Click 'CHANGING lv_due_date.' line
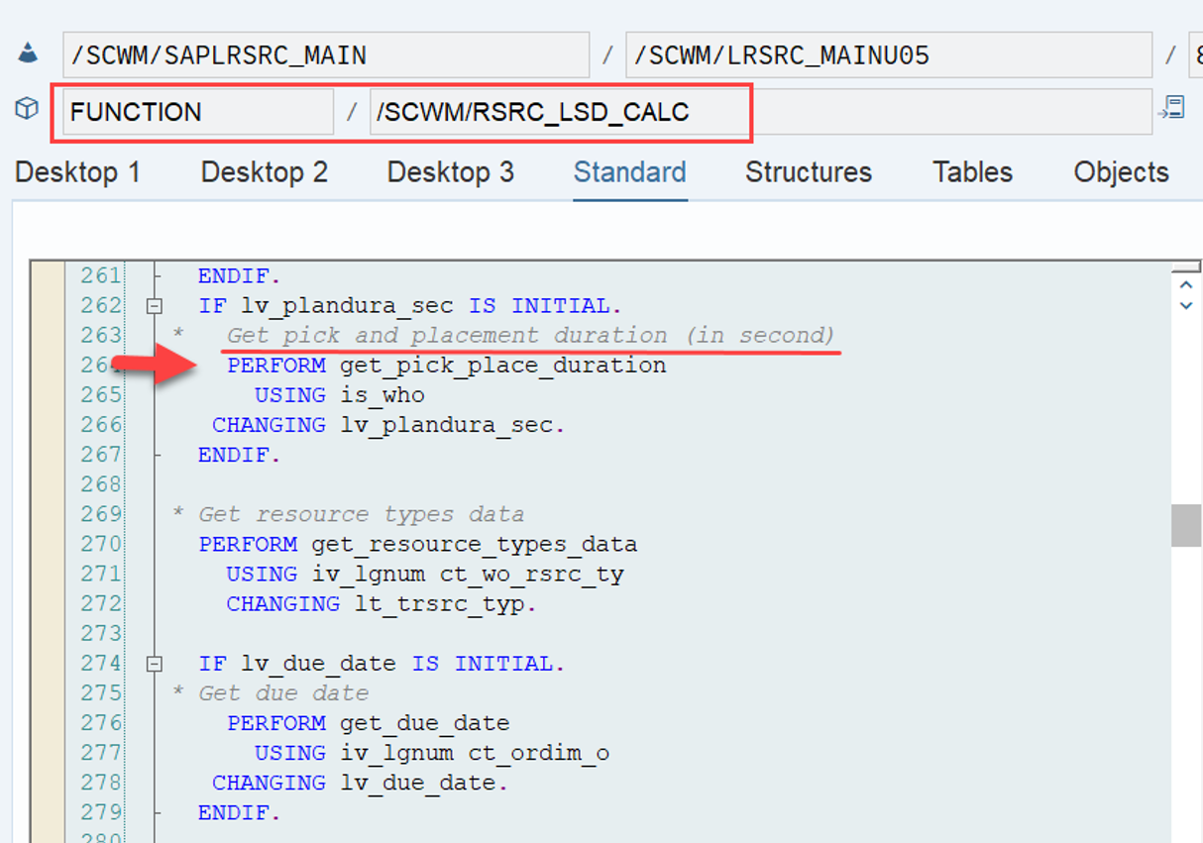The height and width of the screenshot is (843, 1203). tap(361, 783)
